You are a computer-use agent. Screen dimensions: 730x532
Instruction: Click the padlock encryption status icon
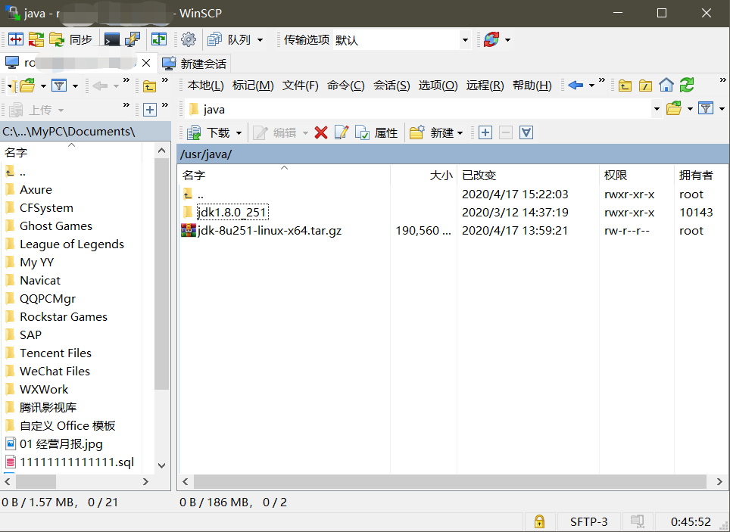(x=539, y=521)
